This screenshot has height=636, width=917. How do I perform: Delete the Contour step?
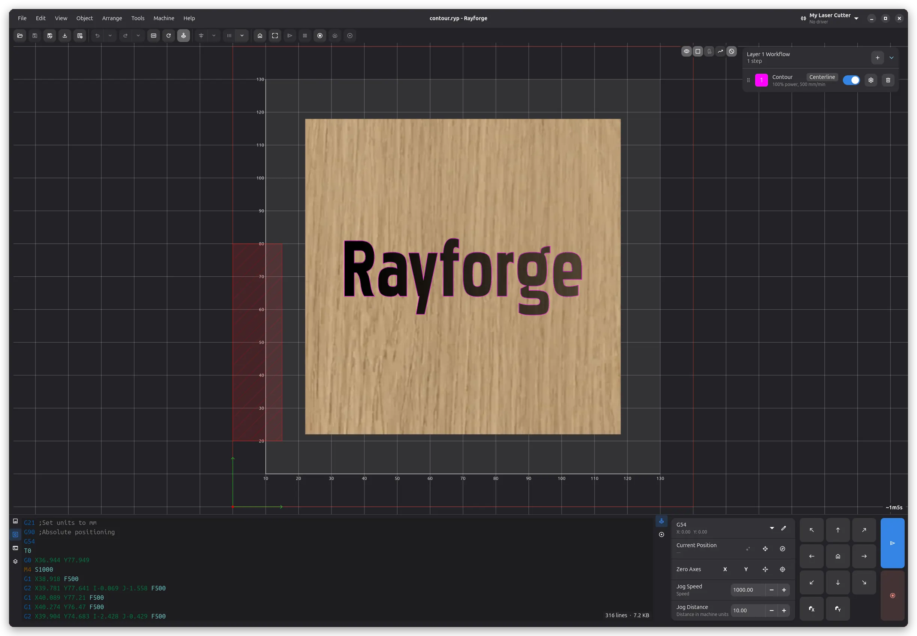tap(888, 80)
